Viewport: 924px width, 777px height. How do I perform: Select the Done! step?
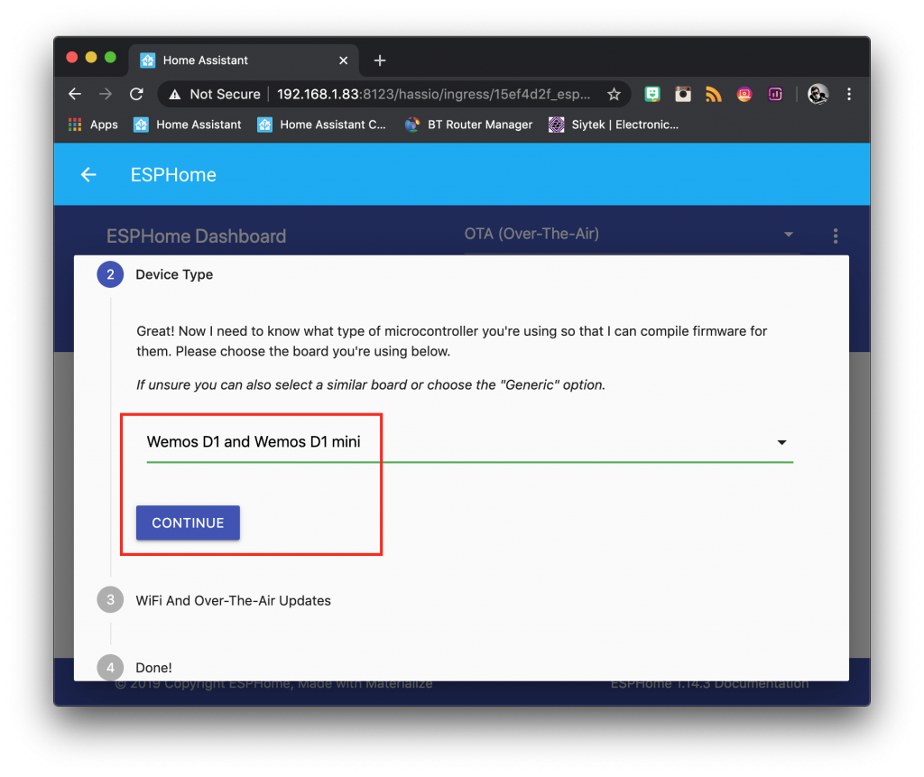(134, 668)
